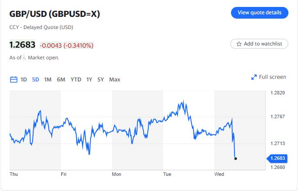This screenshot has width=298, height=191.
Task: Click the 1.2683 current price label on axis
Action: 278,159
